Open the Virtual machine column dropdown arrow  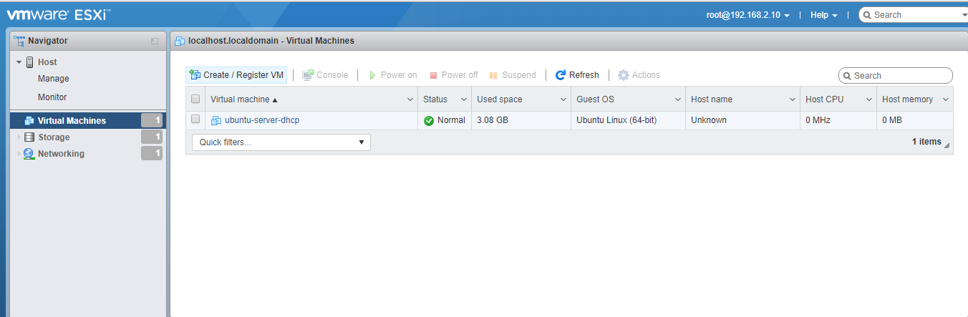click(410, 99)
